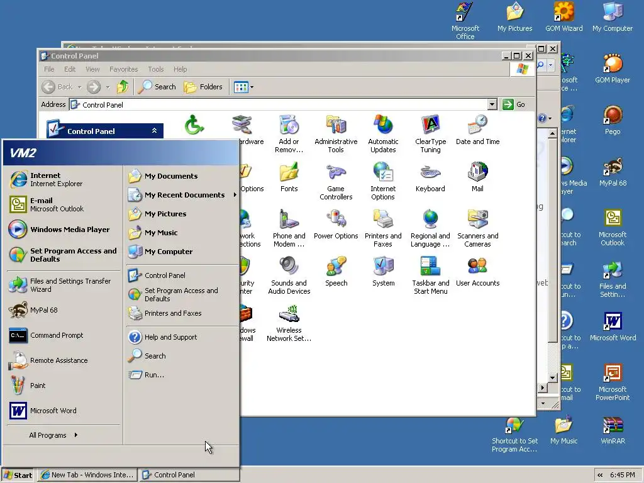The image size is (644, 483).
Task: Open the Edit menu
Action: [x=70, y=69]
